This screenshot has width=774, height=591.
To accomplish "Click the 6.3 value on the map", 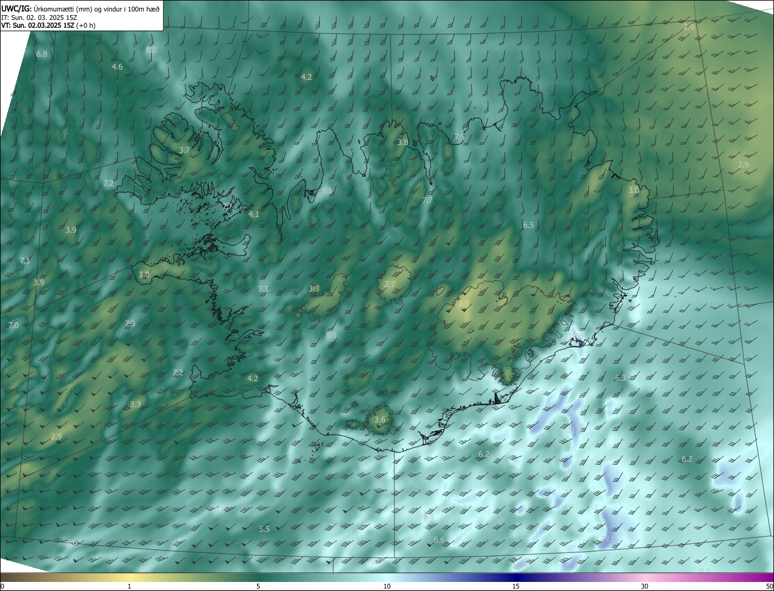I will tap(620, 378).
